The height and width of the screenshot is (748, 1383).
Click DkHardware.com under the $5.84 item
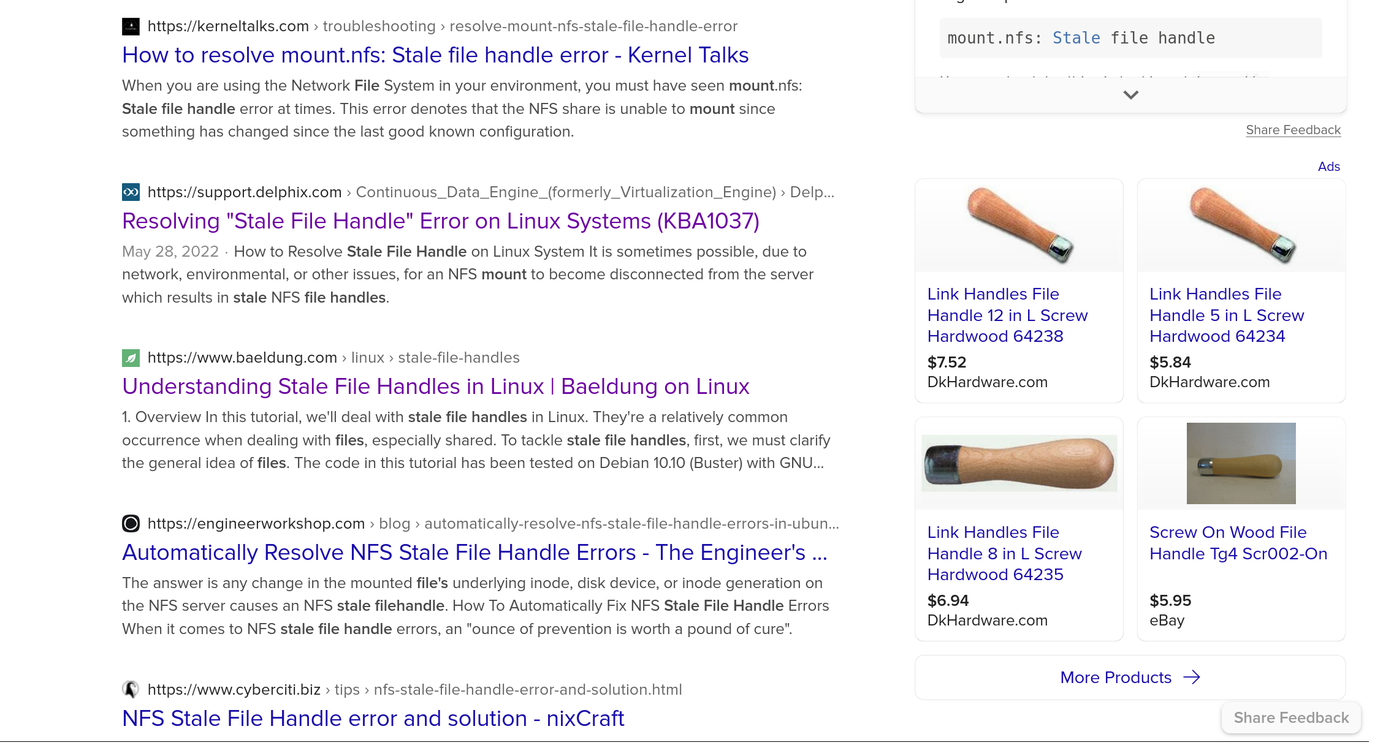[x=1210, y=382]
